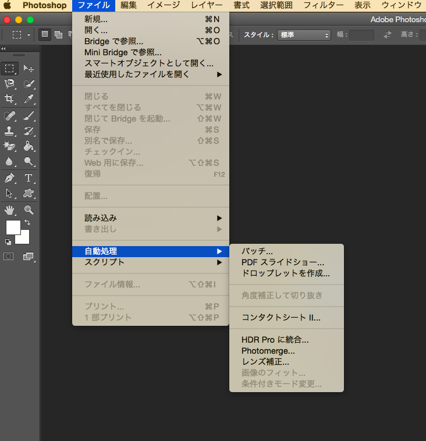
Task: Select the Quick Selection tool
Action: (x=29, y=84)
